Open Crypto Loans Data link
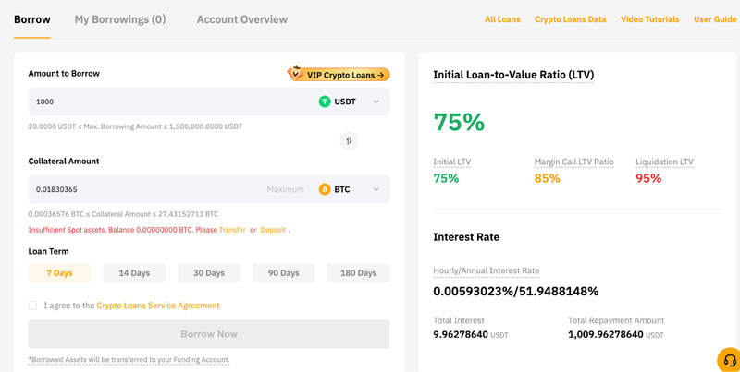Screen dimensions: 740x372 pyautogui.click(x=571, y=19)
